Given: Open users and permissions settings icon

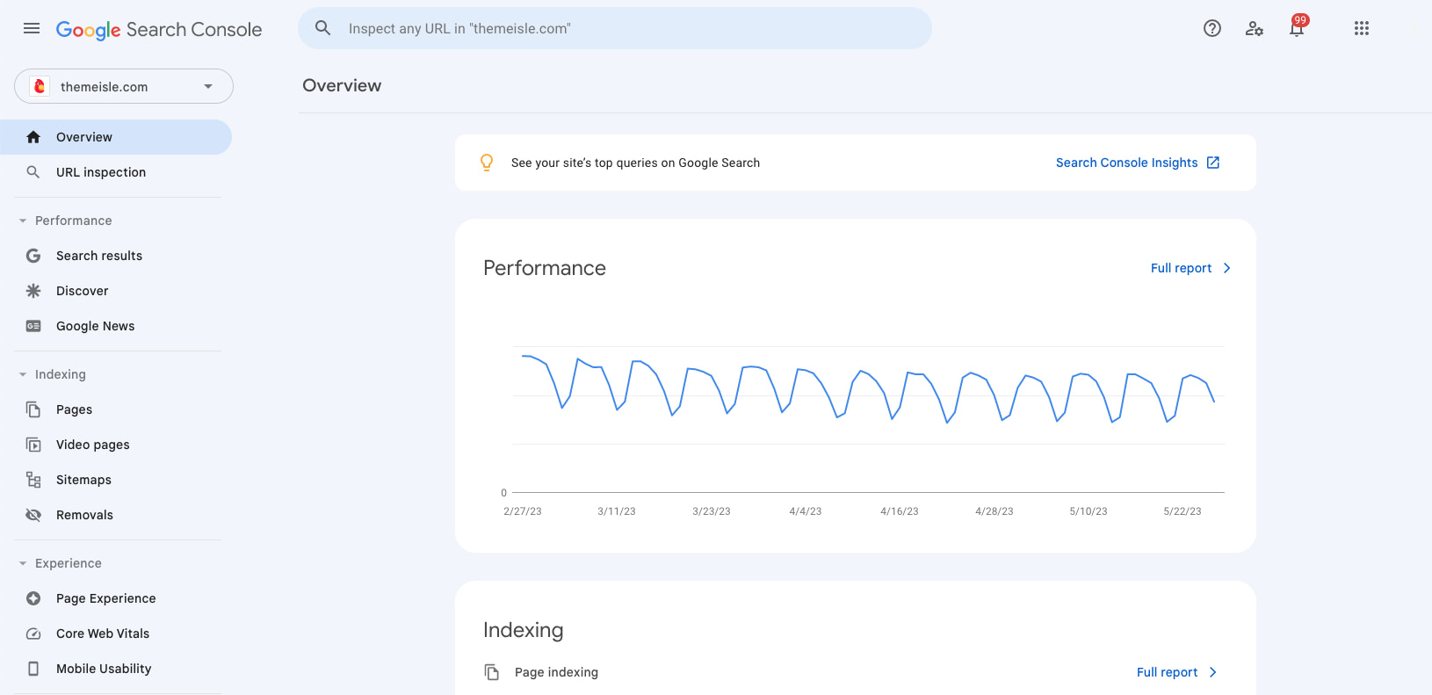Looking at the screenshot, I should coord(1255,28).
